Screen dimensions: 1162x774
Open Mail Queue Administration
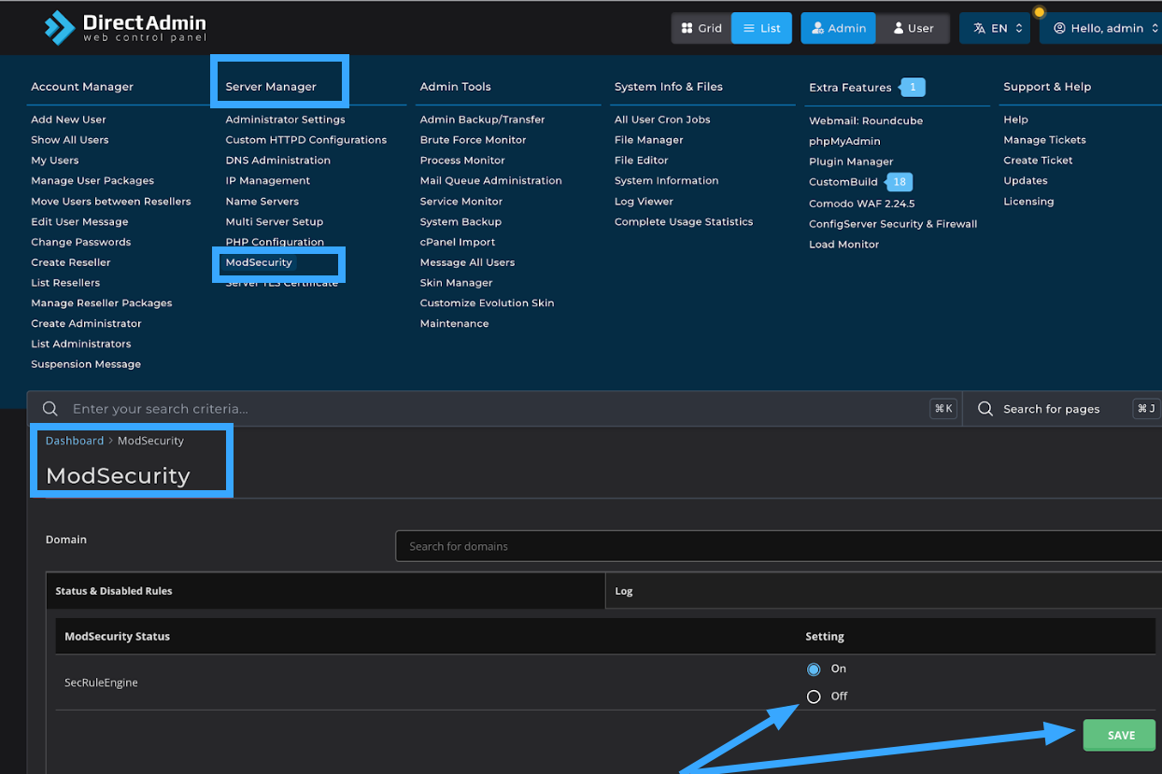(x=490, y=181)
